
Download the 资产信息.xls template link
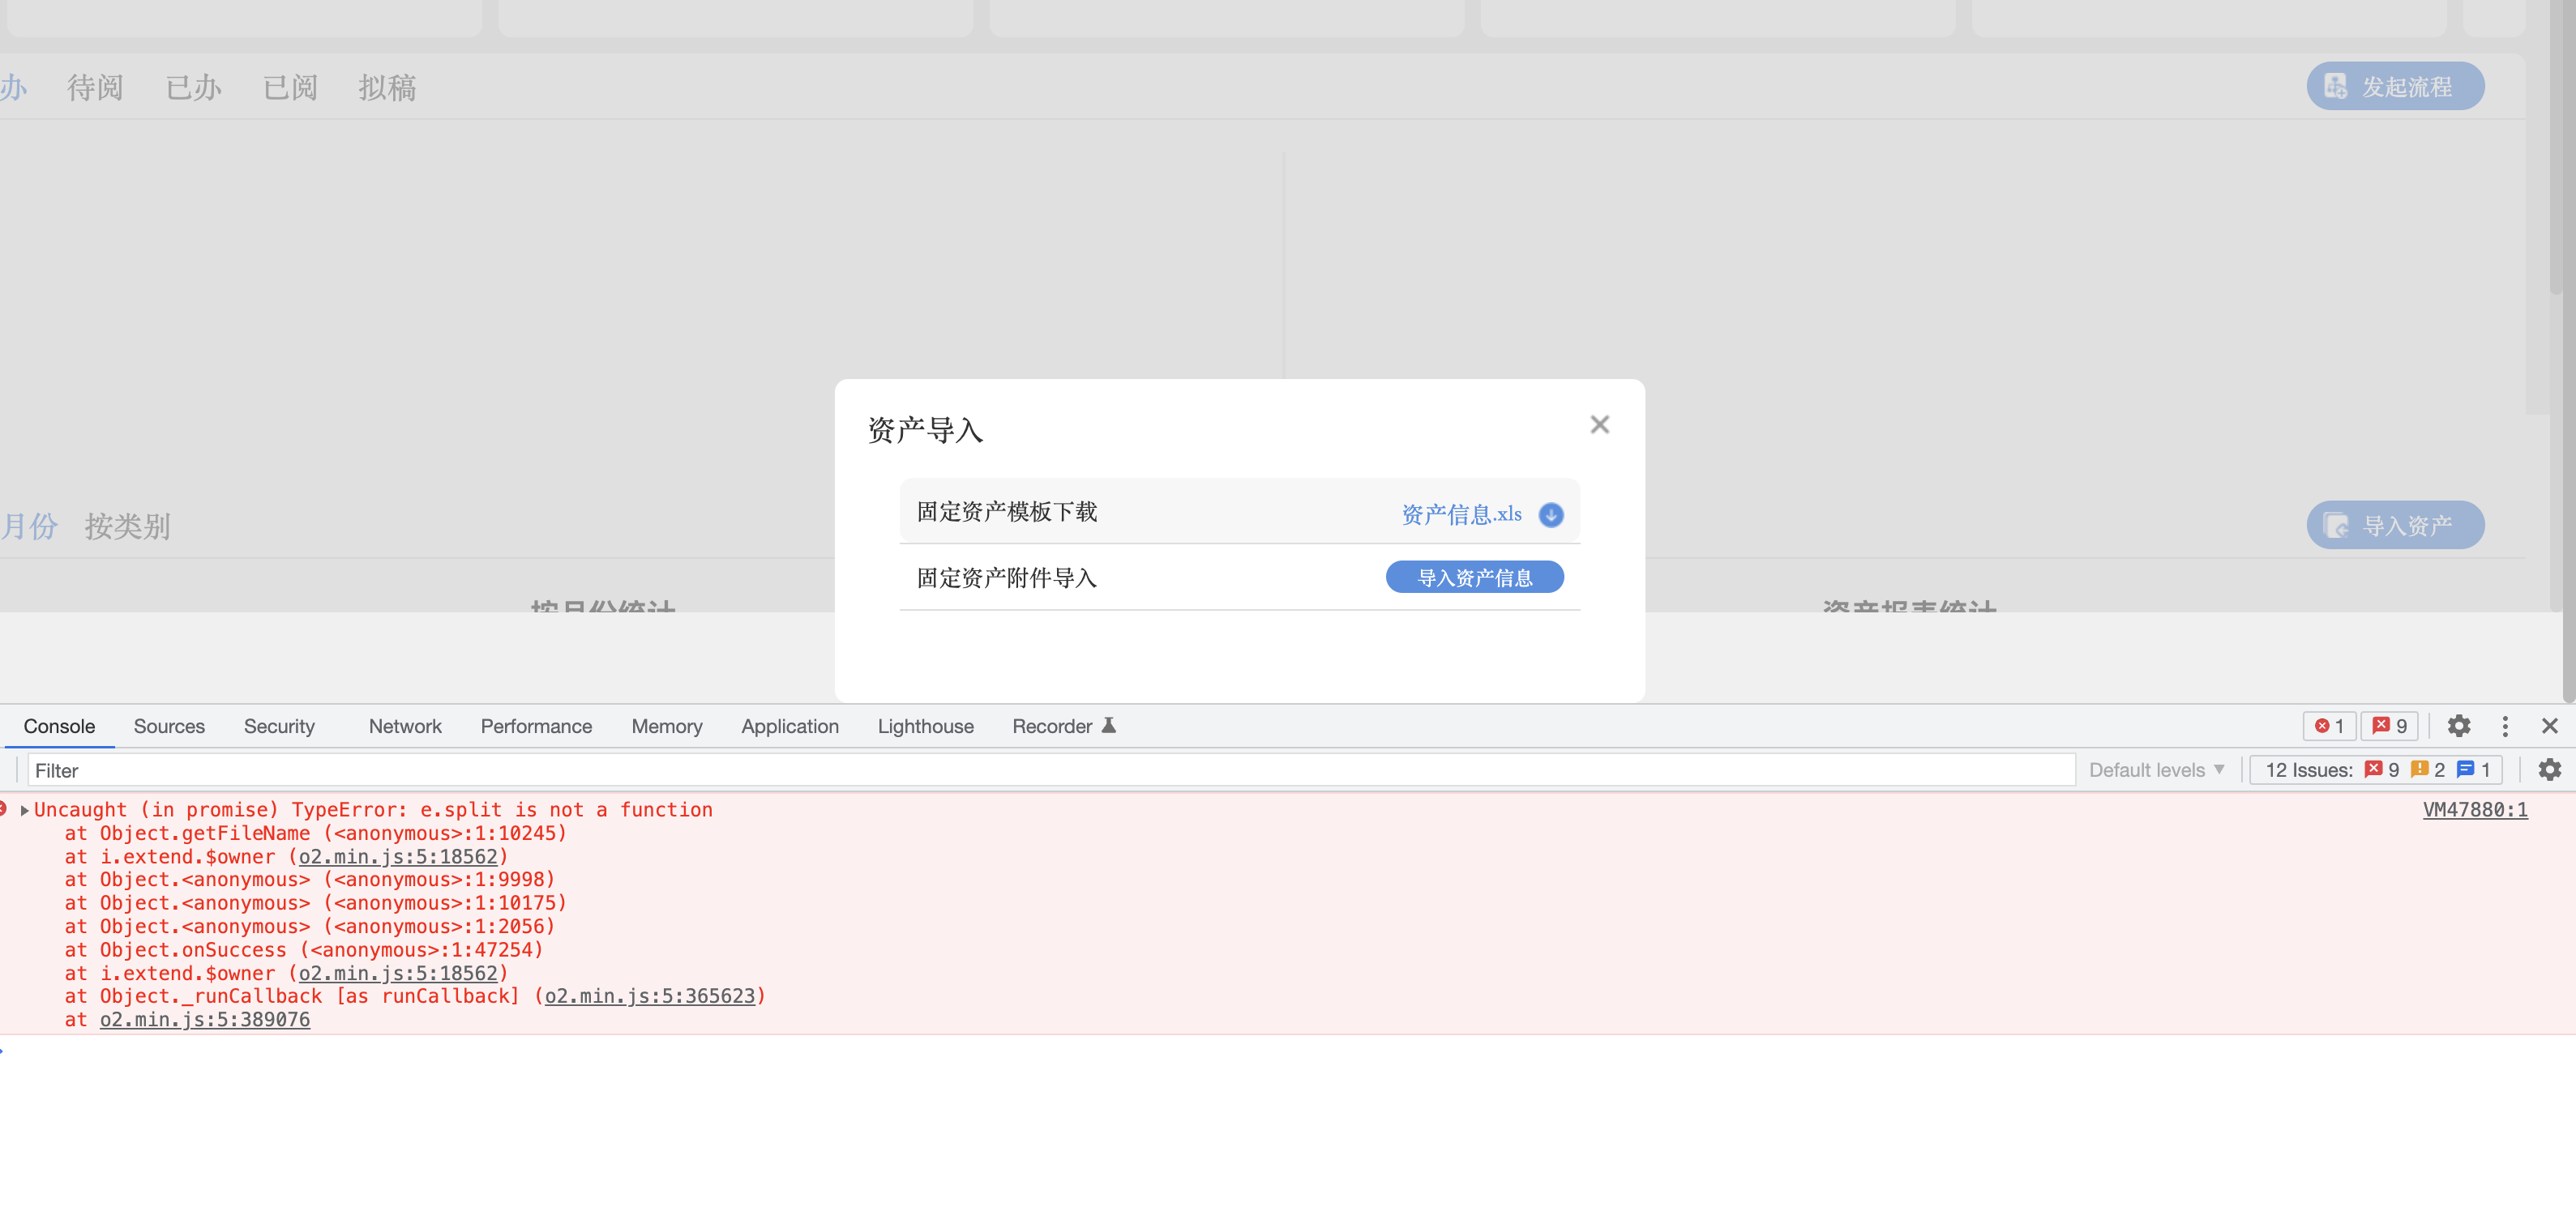(x=1461, y=514)
